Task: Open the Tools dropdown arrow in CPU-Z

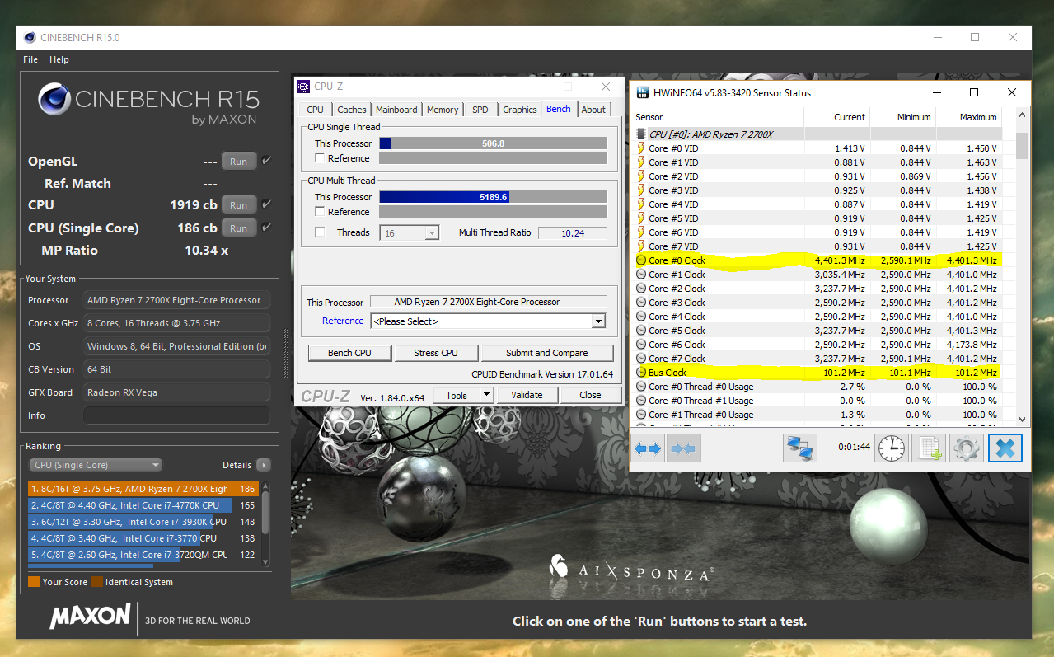Action: (x=486, y=395)
